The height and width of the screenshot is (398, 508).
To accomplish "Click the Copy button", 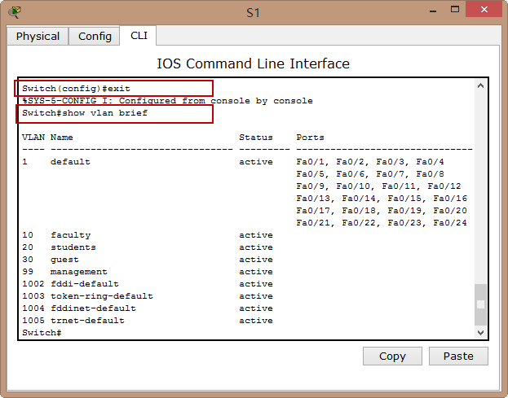I will [x=392, y=356].
